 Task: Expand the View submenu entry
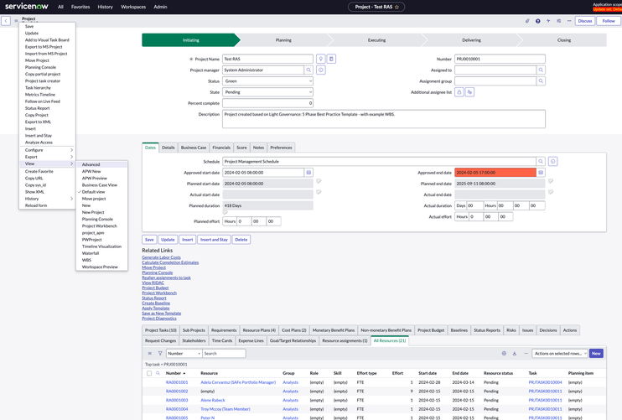pos(48,163)
